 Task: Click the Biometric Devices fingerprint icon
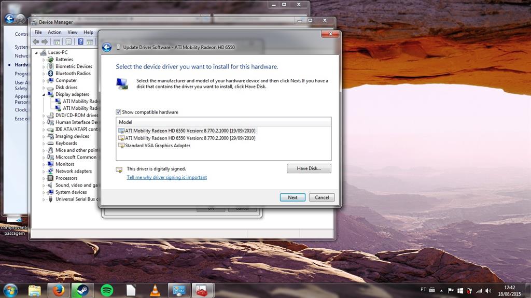click(50, 66)
